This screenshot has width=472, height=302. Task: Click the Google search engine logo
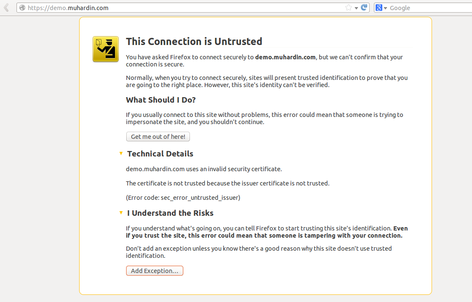379,8
